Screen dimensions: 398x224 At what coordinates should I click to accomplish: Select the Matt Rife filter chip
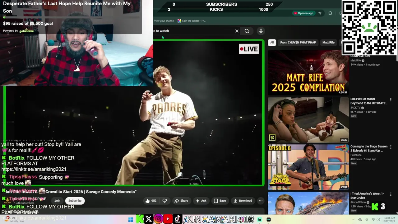pyautogui.click(x=328, y=42)
